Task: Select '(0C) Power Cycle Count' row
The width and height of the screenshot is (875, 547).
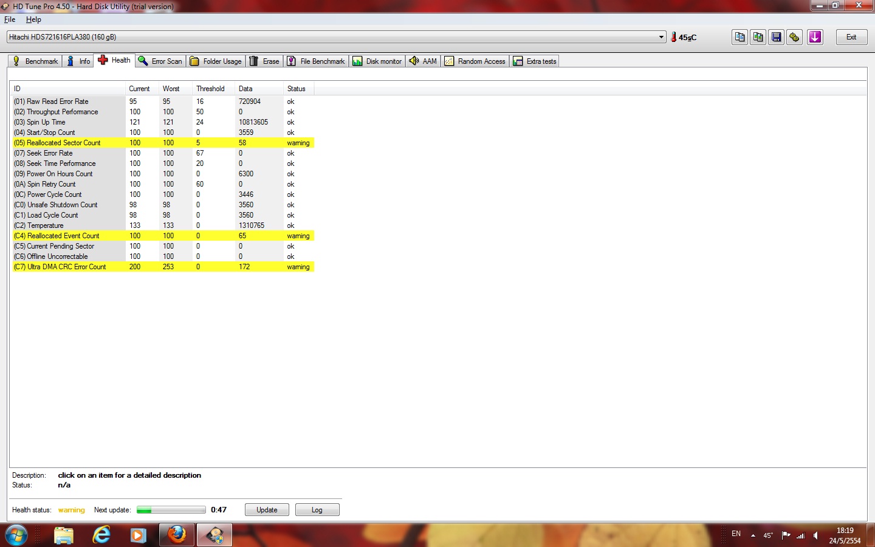Action: 163,194
